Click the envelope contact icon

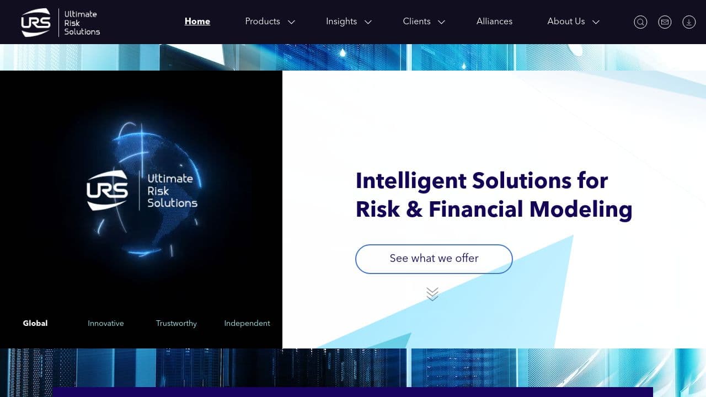click(x=665, y=22)
